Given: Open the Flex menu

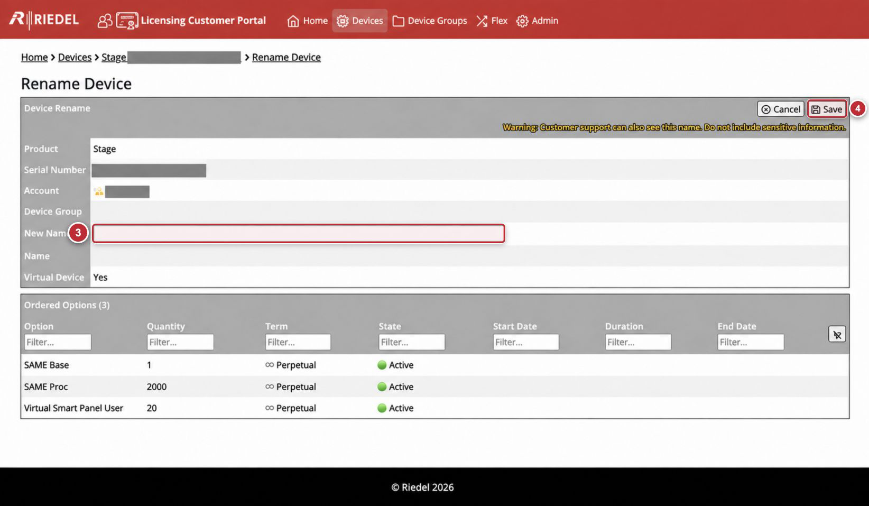Looking at the screenshot, I should [x=492, y=21].
